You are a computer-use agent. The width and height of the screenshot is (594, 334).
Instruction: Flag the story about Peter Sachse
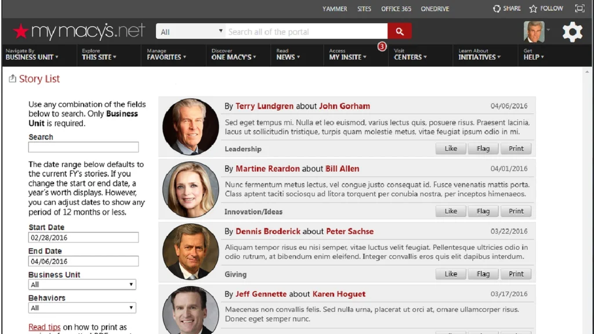click(x=483, y=274)
